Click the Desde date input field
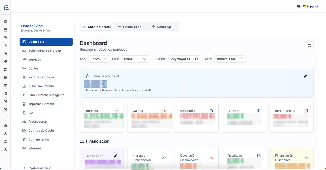The image size is (326, 170). 184,59
